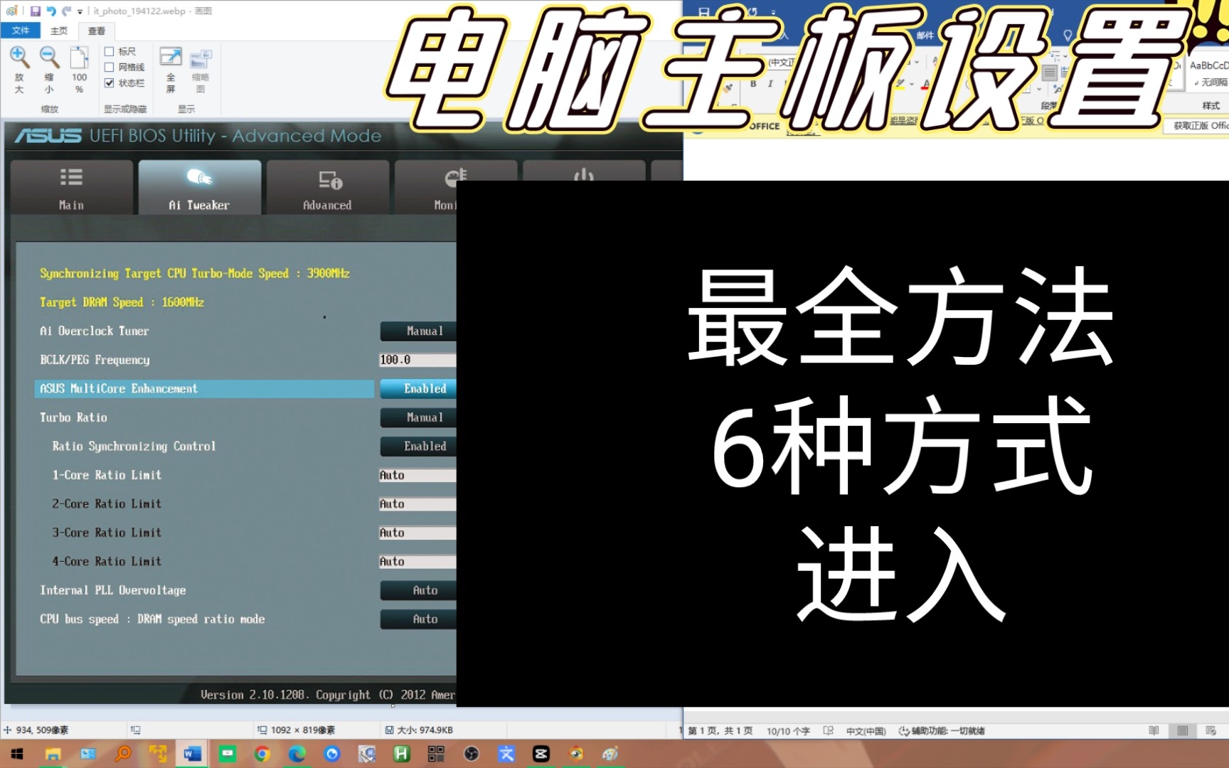The height and width of the screenshot is (768, 1229).
Task: Click Internal PLL Overvoltage Auto value
Action: coord(418,590)
